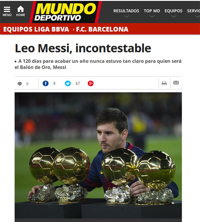Viewport: 200px width, 222px height.
Task: Expand the chevron under RESULTADOS
Action: (126, 16)
